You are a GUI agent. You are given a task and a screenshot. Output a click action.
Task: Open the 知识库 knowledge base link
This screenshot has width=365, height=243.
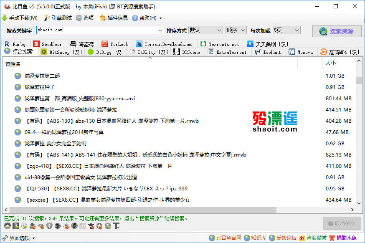coord(255,238)
